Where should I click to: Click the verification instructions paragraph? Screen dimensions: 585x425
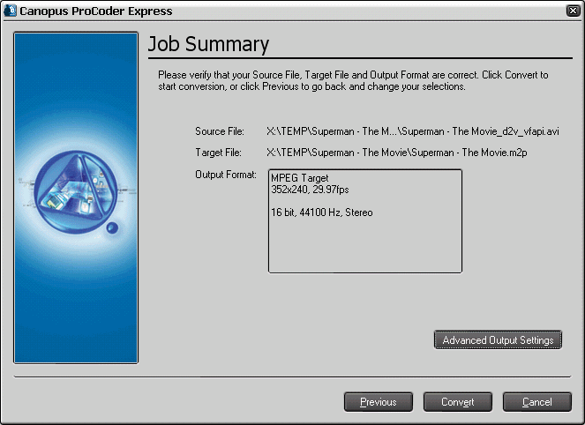353,81
